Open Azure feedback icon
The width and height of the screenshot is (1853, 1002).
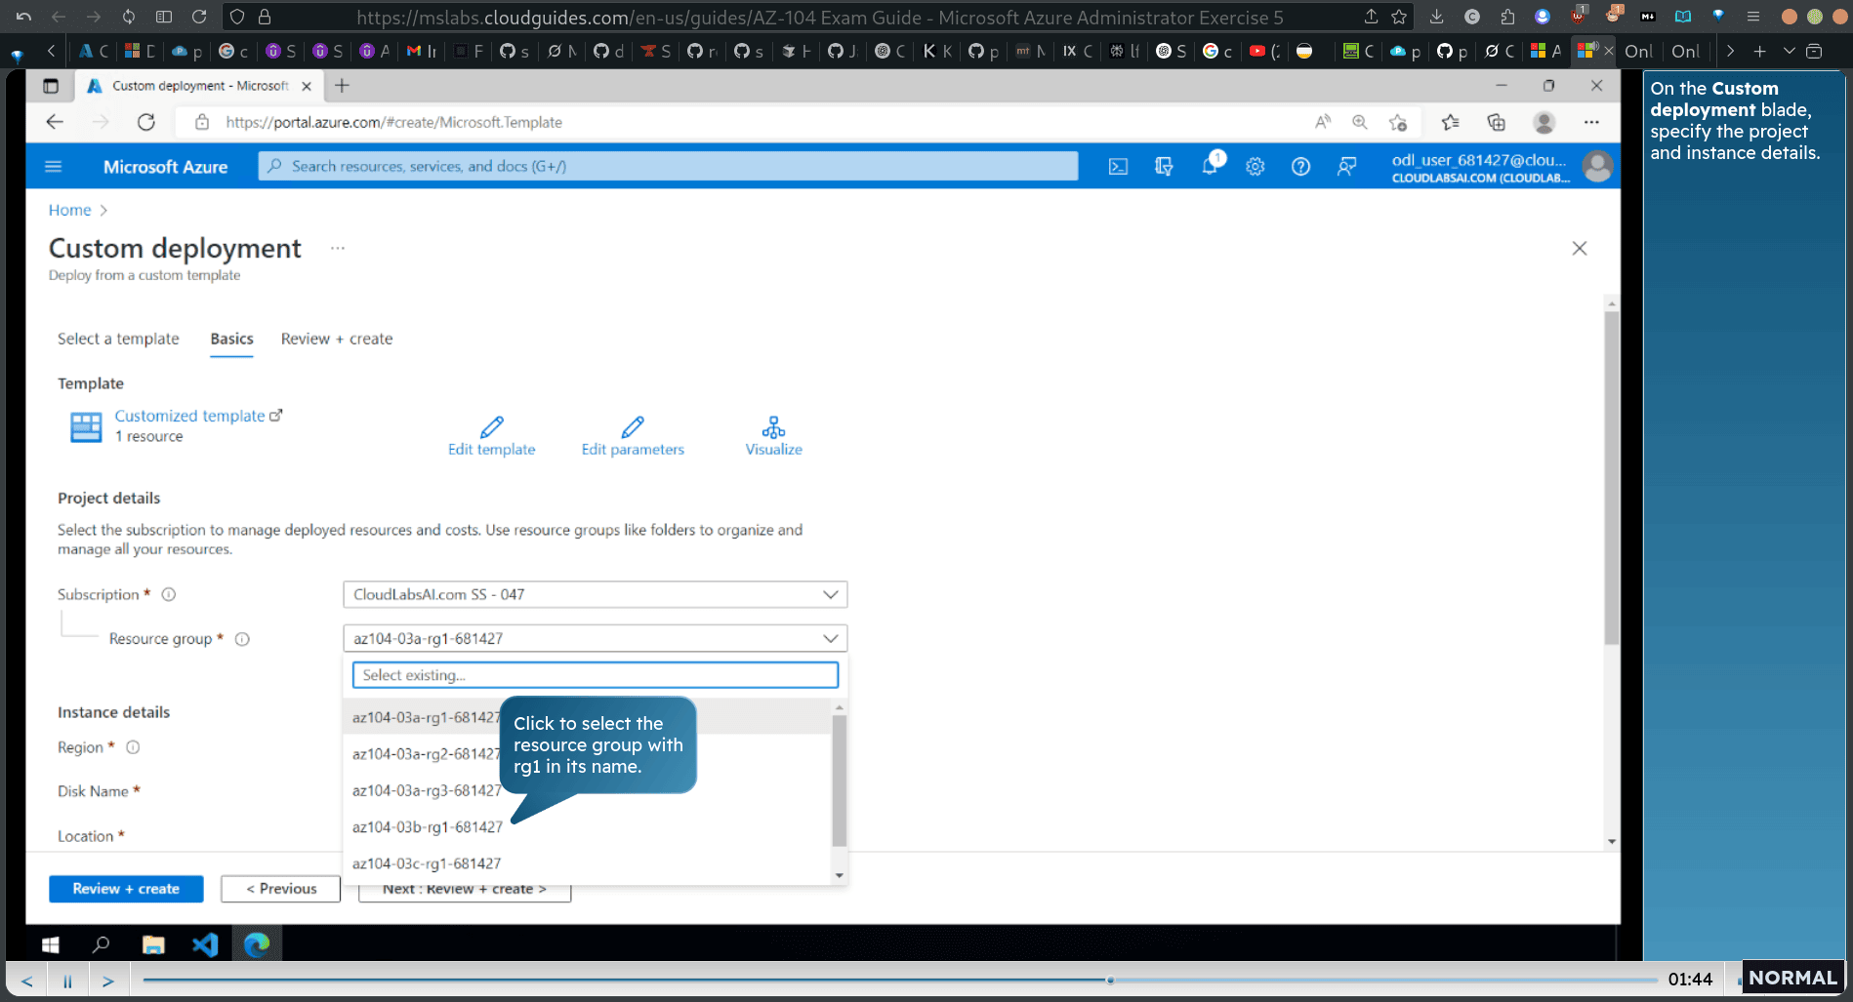point(1346,167)
